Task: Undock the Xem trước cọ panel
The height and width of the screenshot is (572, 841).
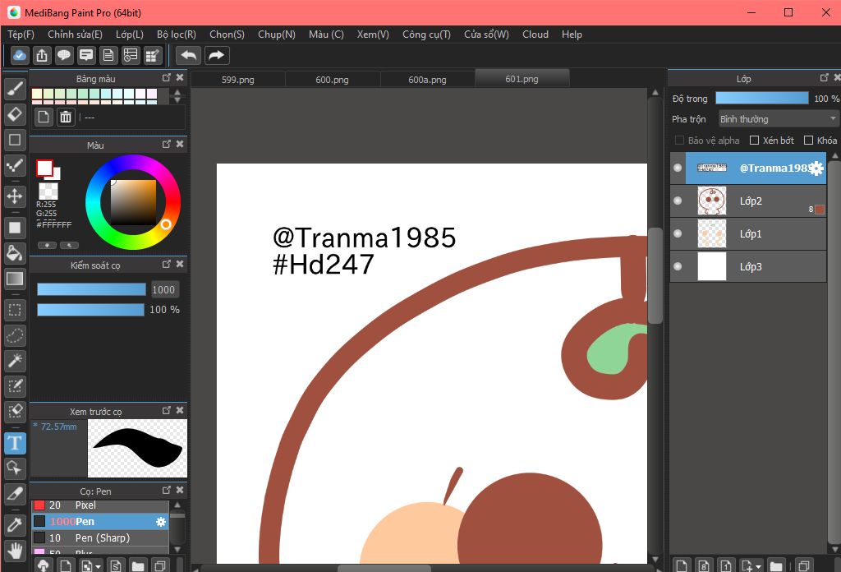Action: point(166,410)
